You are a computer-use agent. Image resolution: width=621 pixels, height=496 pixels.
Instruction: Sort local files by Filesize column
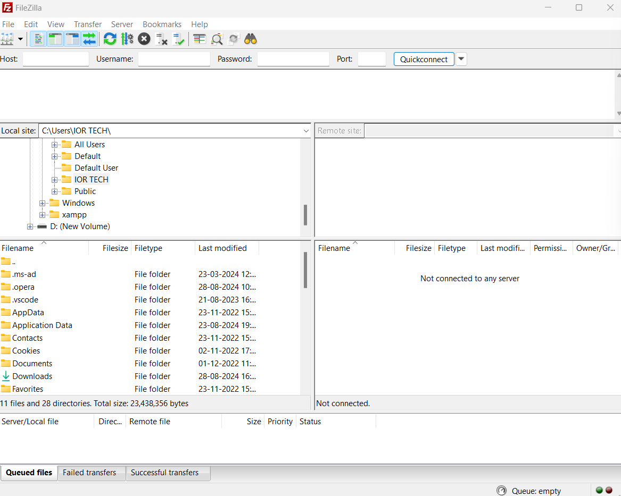pos(110,248)
